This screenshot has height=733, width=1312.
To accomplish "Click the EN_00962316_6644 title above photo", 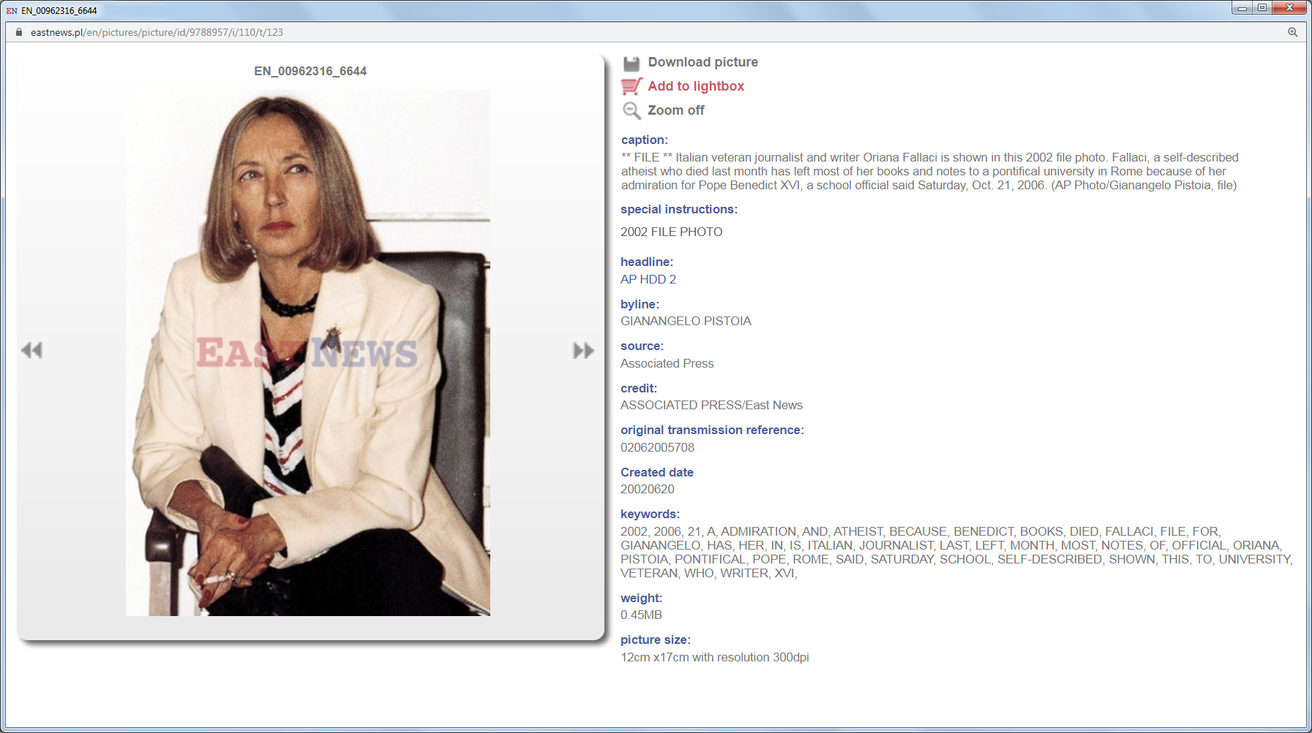I will 310,71.
